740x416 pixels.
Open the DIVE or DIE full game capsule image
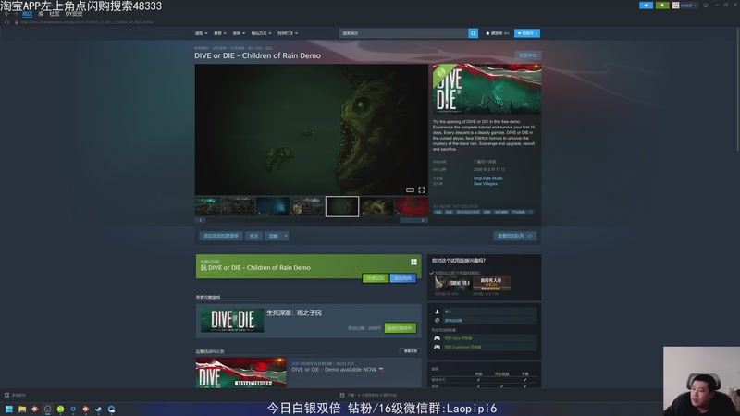(232, 320)
